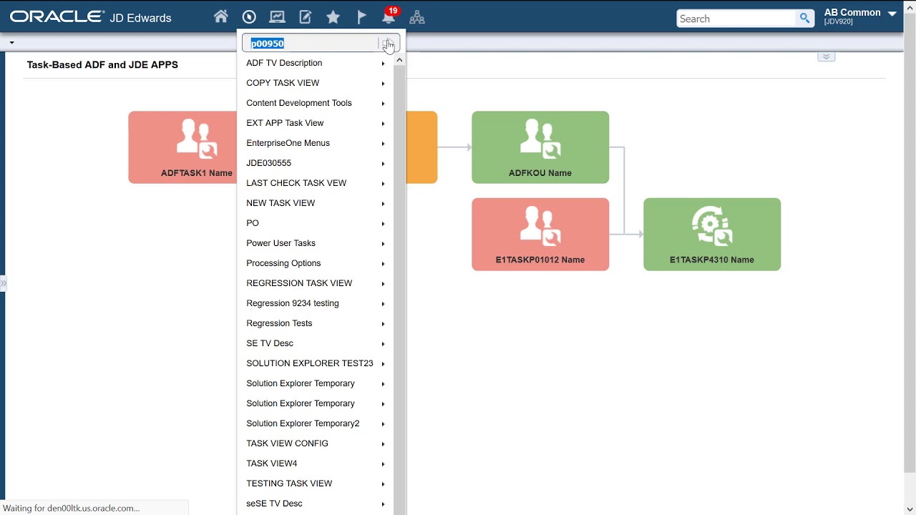Click the go arrow next to p00950 field
The width and height of the screenshot is (916, 515).
click(387, 44)
